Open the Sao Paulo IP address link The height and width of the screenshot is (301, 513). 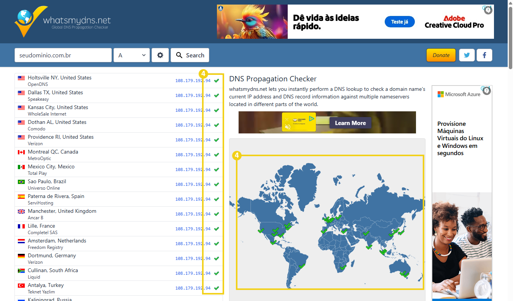(193, 184)
